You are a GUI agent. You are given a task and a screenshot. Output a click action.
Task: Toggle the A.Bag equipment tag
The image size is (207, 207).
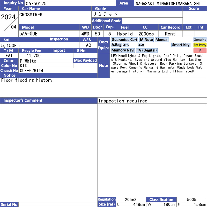pos(116,45)
